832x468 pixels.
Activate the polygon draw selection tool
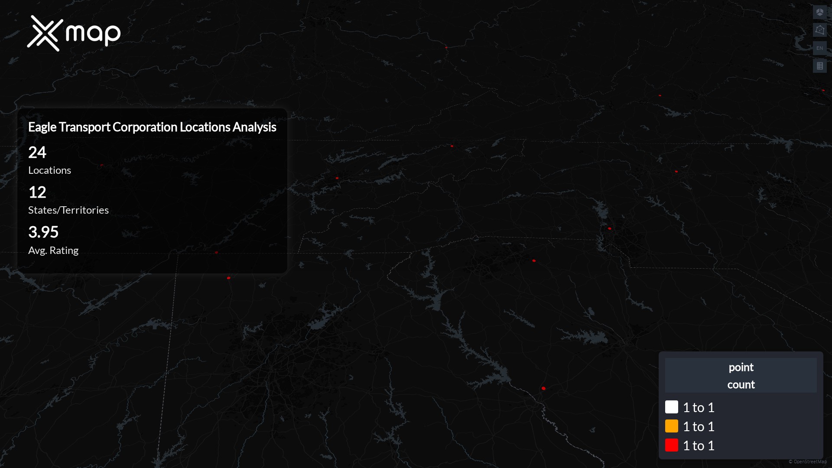[819, 30]
